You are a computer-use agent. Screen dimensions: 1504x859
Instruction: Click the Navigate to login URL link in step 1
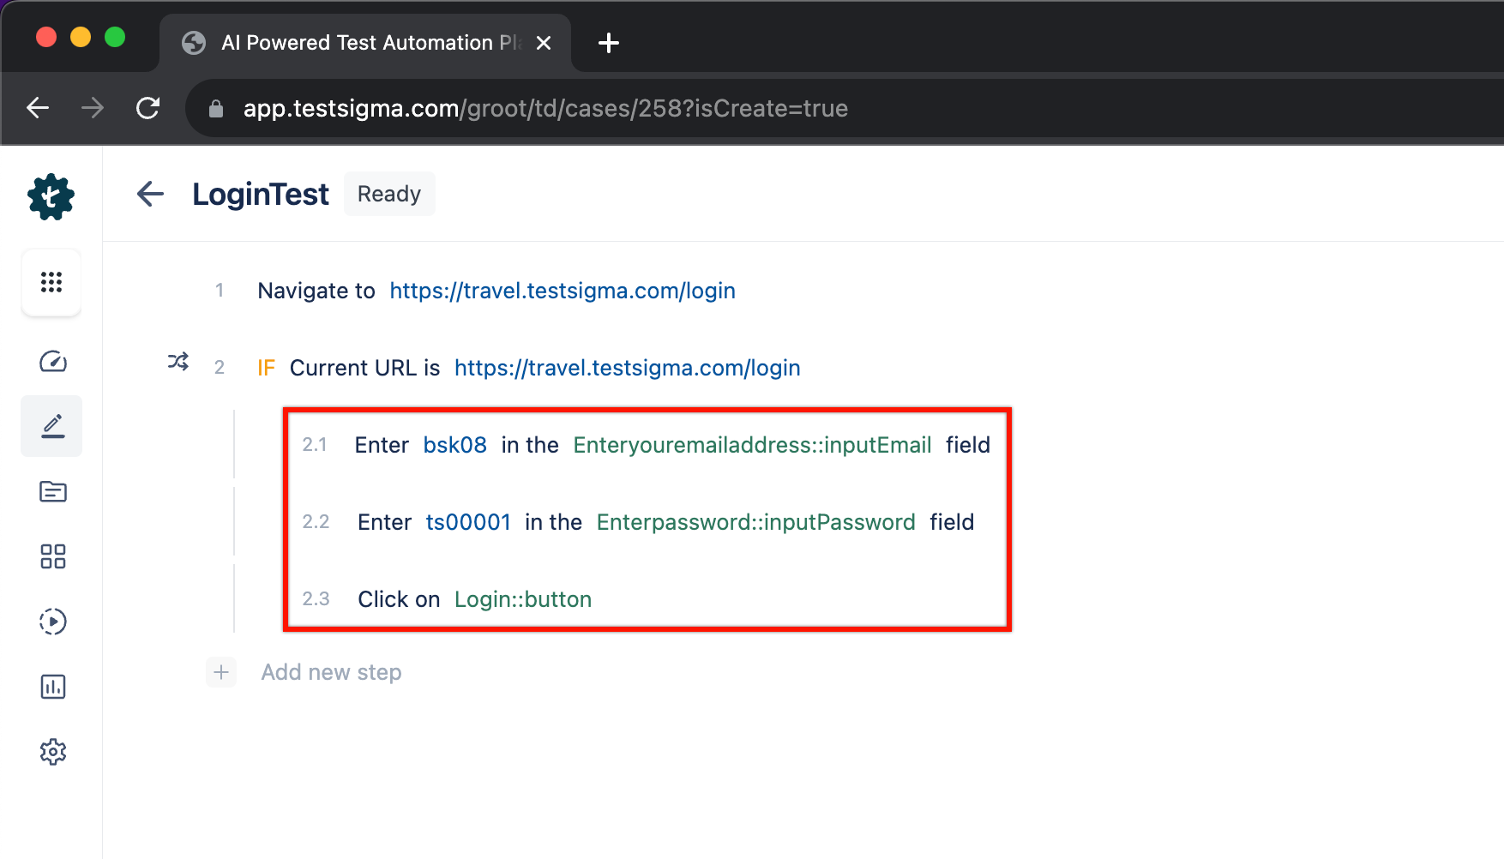click(562, 291)
